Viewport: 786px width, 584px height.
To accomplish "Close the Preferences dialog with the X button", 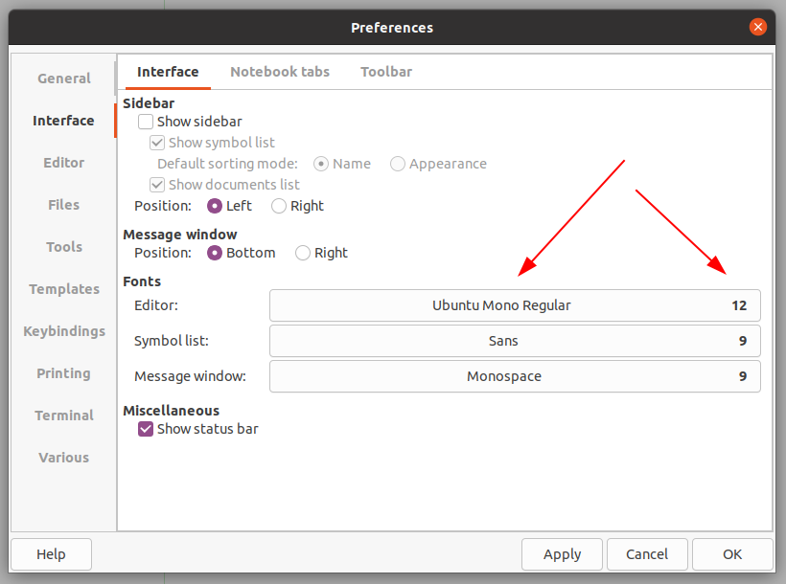I will [757, 27].
